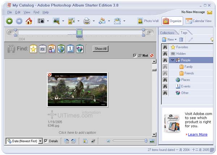Delete tag with trash can icon
The image size is (217, 155).
(181, 39)
